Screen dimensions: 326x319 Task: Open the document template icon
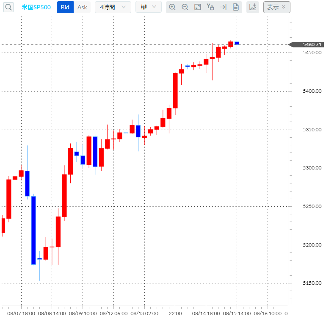(x=235, y=7)
